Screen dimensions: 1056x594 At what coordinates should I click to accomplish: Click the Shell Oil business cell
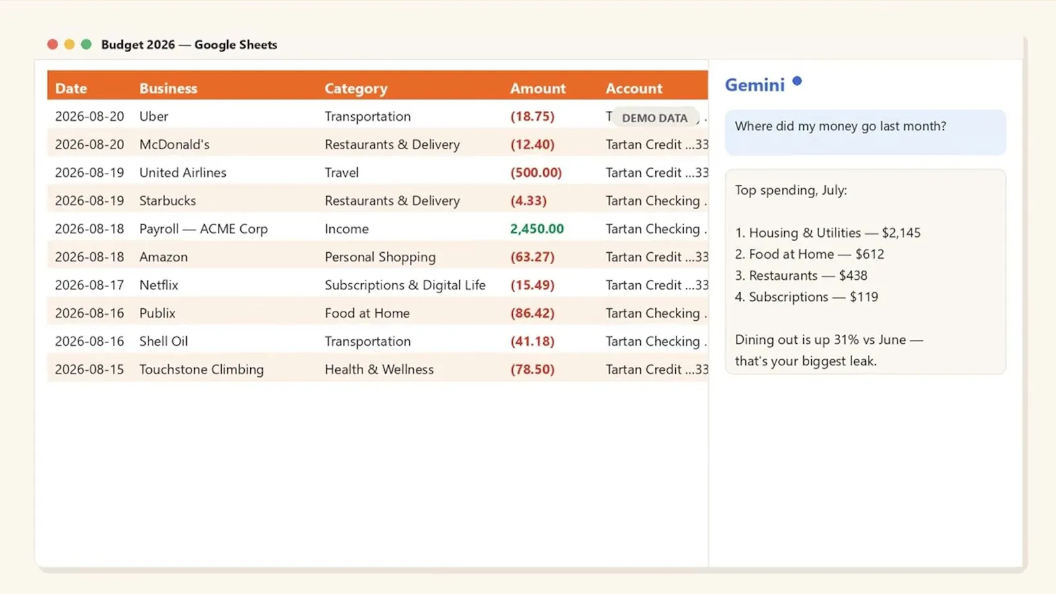point(164,341)
